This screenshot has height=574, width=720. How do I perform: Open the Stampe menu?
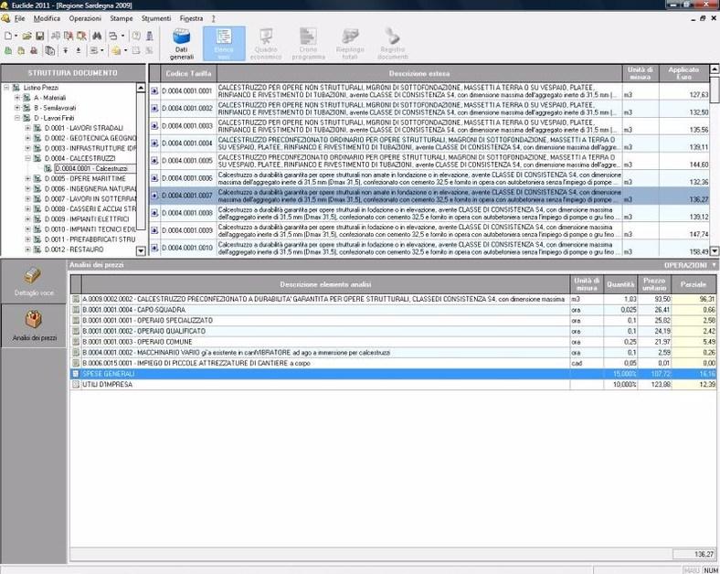(121, 18)
